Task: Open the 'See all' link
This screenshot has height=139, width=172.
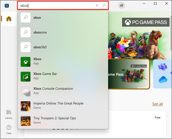Action: (x=158, y=104)
